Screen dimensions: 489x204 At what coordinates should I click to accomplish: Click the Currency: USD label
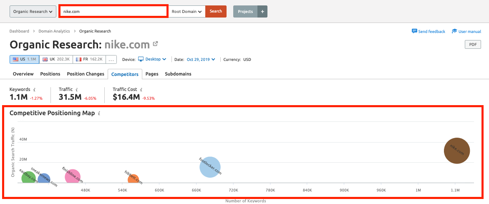(x=237, y=59)
